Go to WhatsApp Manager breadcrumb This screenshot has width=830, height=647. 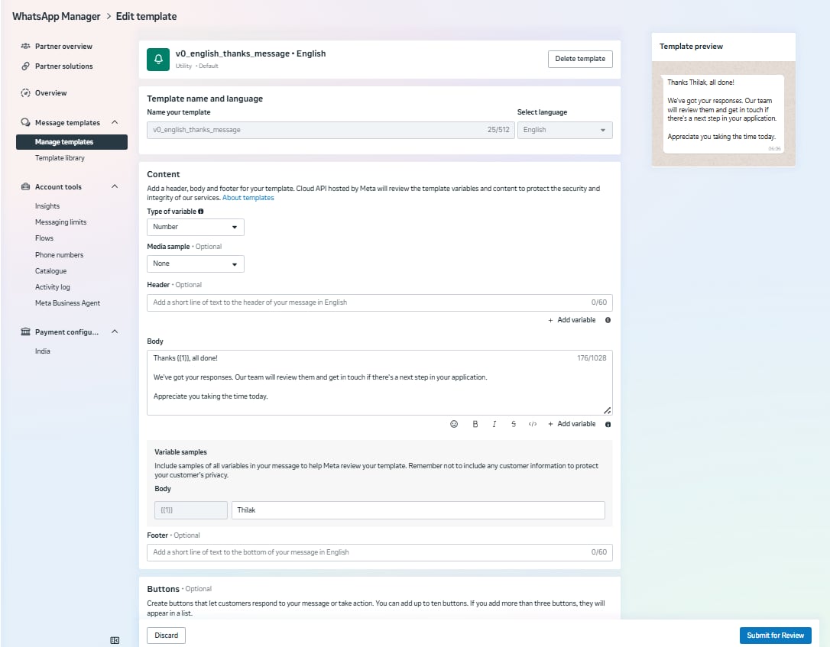(x=56, y=16)
